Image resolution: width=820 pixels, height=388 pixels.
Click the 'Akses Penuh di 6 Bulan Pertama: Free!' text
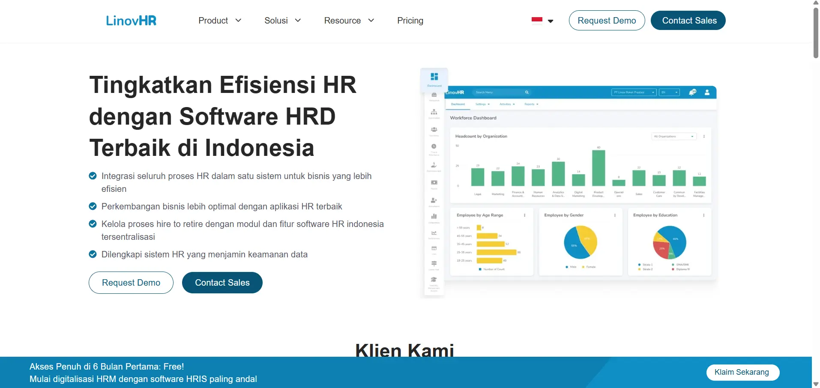click(107, 367)
